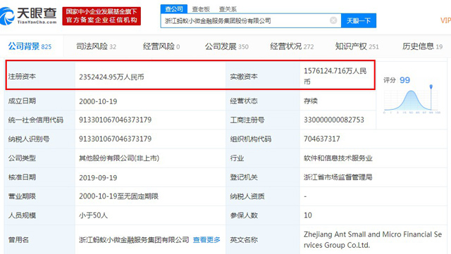Select the 查老板 search tab
The width and height of the screenshot is (451, 254).
201,9
